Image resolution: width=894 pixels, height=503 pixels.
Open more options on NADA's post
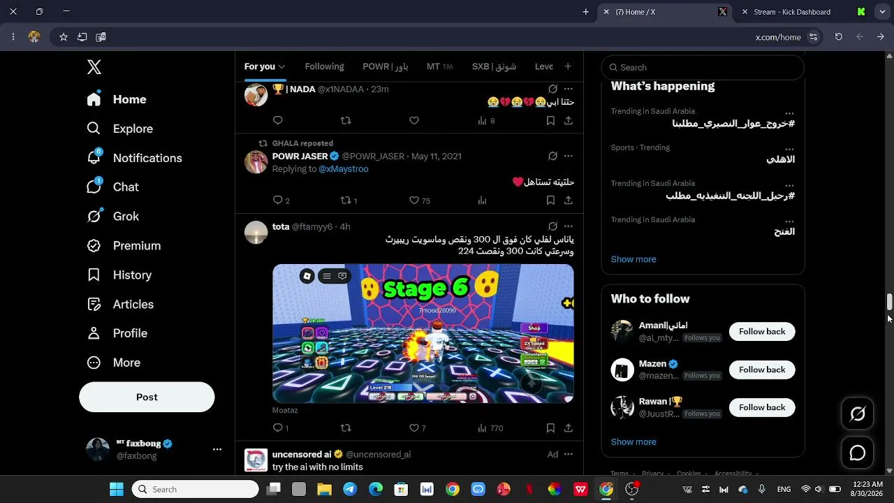(569, 89)
